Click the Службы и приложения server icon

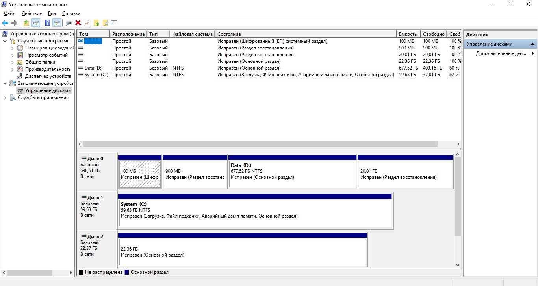[13, 97]
